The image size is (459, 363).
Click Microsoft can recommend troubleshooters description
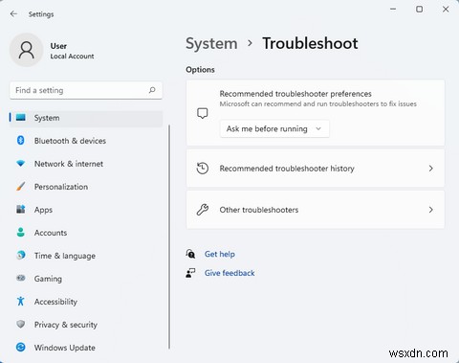318,103
